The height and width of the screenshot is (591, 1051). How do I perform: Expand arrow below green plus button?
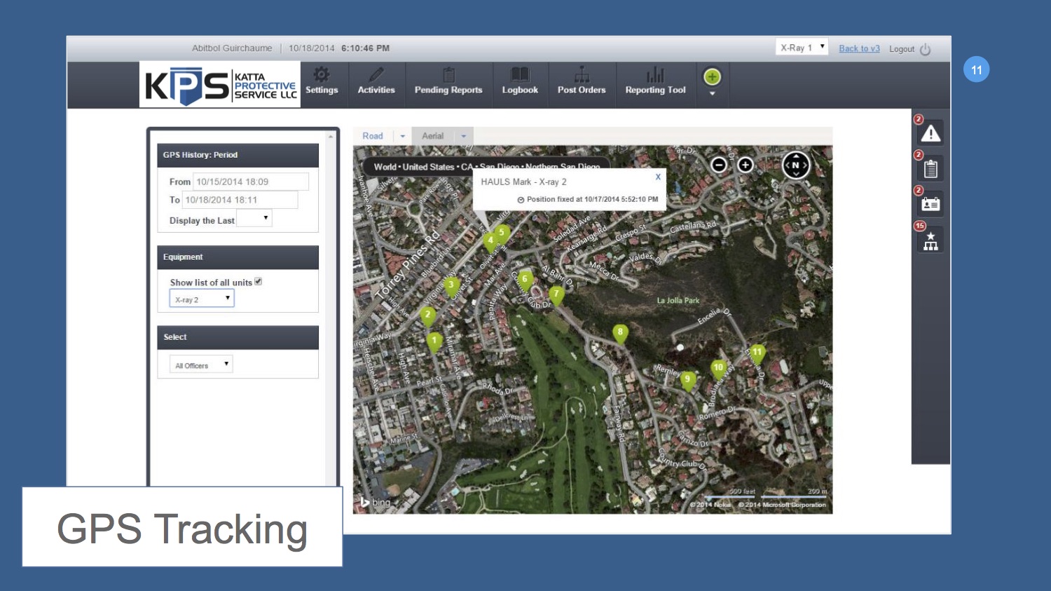click(x=712, y=93)
